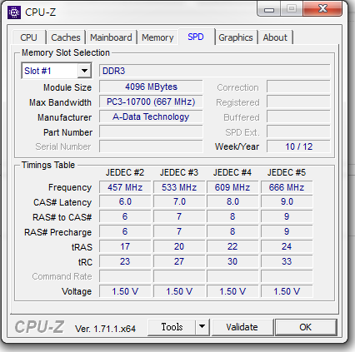Select the tRAS value 17

pos(125,246)
